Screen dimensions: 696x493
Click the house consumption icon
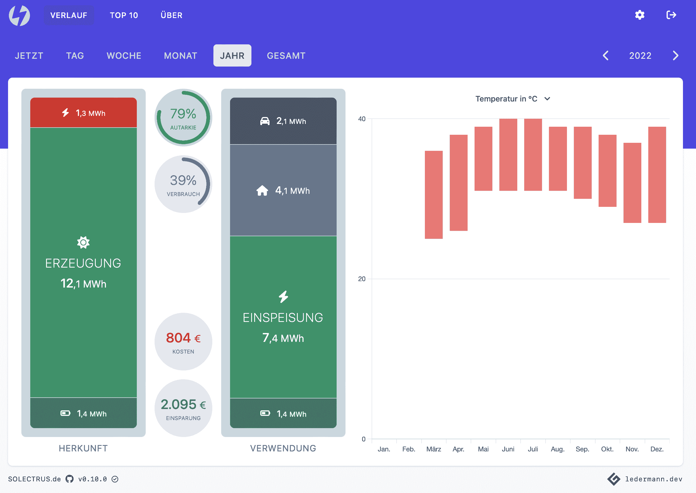[262, 191]
